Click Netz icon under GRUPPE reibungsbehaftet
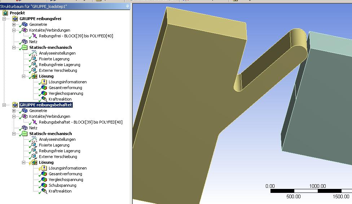This screenshot has width=352, height=204. coord(25,128)
